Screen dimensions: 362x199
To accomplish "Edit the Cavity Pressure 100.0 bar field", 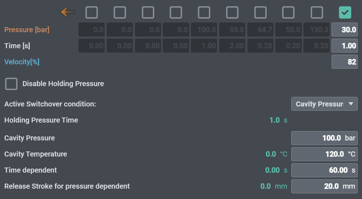I will click(x=324, y=138).
